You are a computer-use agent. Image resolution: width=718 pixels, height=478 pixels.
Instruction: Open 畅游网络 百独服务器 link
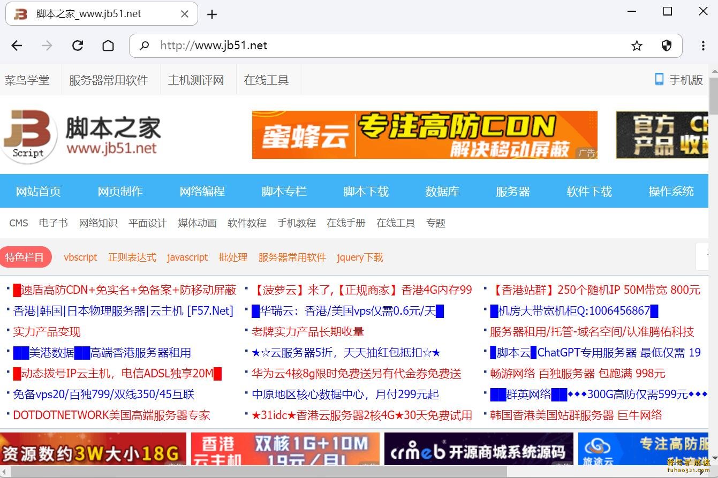578,374
